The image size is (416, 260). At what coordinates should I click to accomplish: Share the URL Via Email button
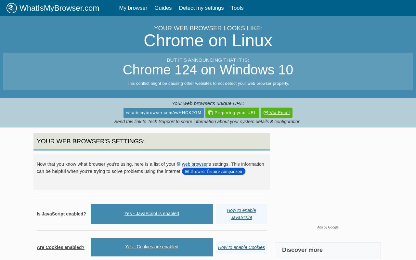click(x=277, y=113)
